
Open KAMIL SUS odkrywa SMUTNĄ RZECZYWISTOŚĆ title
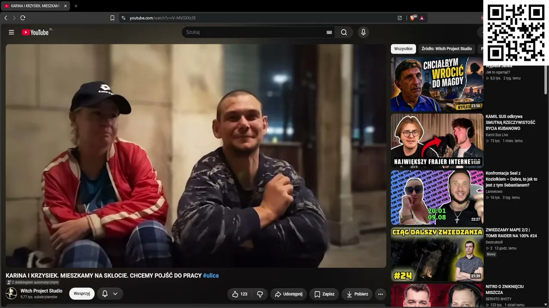point(510,122)
